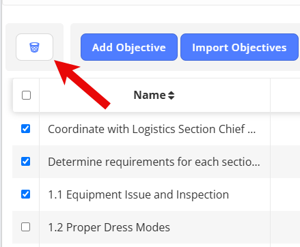This screenshot has width=300, height=247.
Task: Click the Add Objective button
Action: click(x=129, y=47)
